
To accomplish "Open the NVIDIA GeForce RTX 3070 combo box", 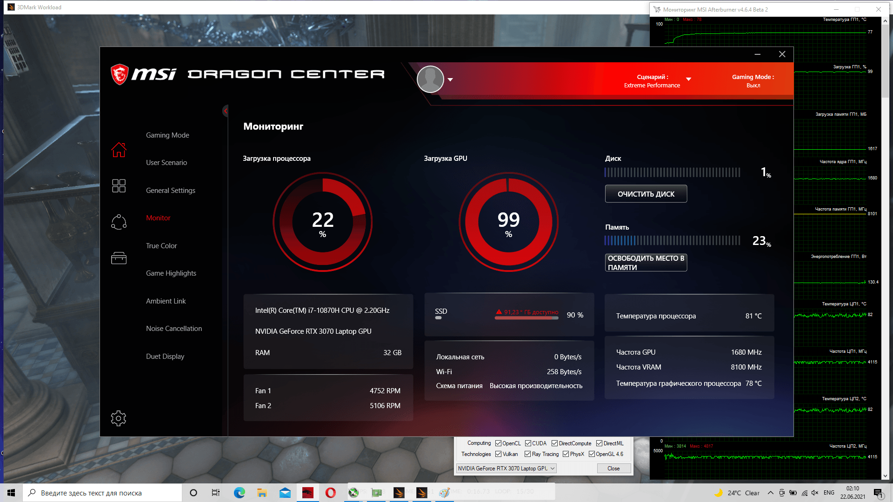I will click(x=506, y=469).
